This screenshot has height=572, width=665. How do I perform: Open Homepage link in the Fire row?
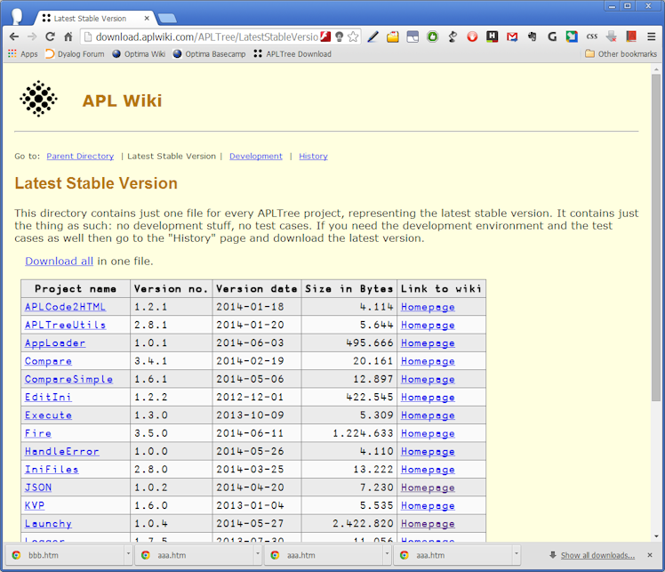click(x=428, y=433)
